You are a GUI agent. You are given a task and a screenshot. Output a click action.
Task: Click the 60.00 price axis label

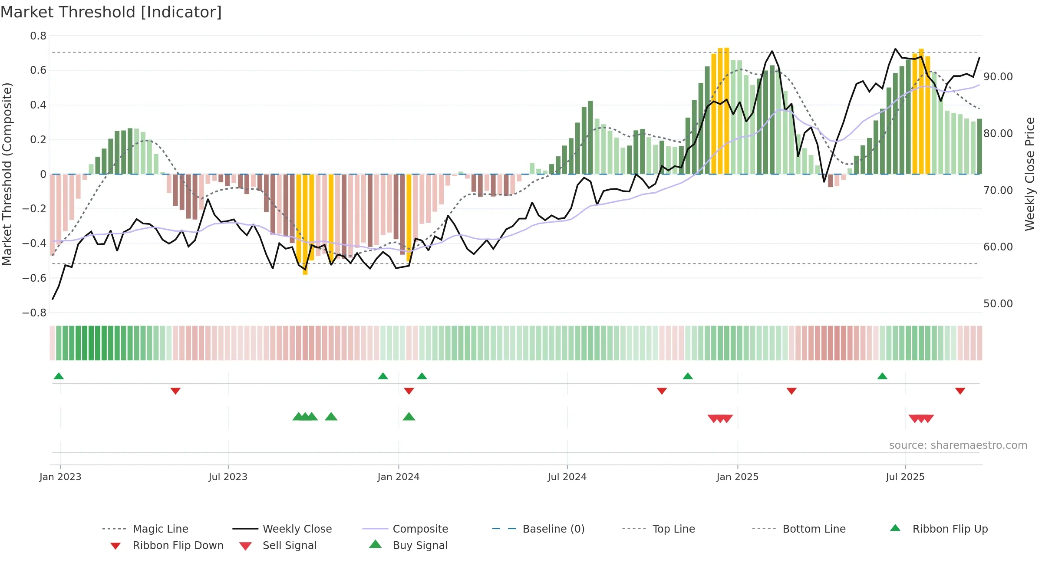[x=998, y=247]
